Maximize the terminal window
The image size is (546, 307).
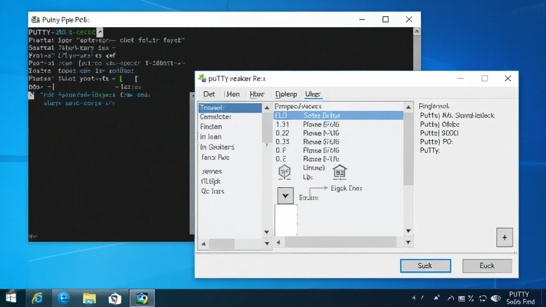point(386,20)
